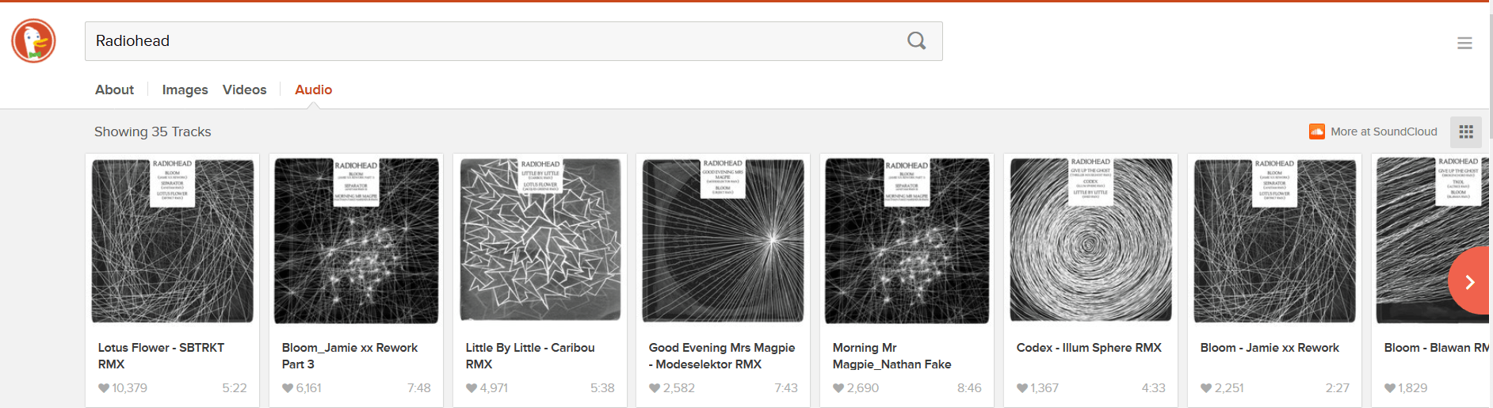
Task: Switch to the Videos tab
Action: pos(244,90)
